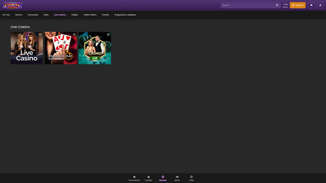Click the search magnifier icon
326x183 pixels.
point(277,5)
